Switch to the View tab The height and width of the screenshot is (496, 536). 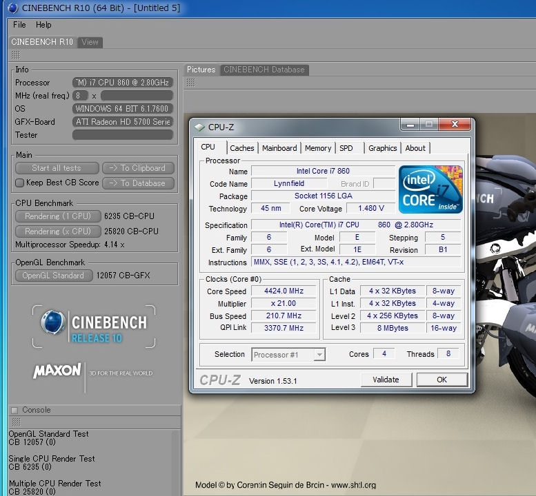(x=90, y=42)
